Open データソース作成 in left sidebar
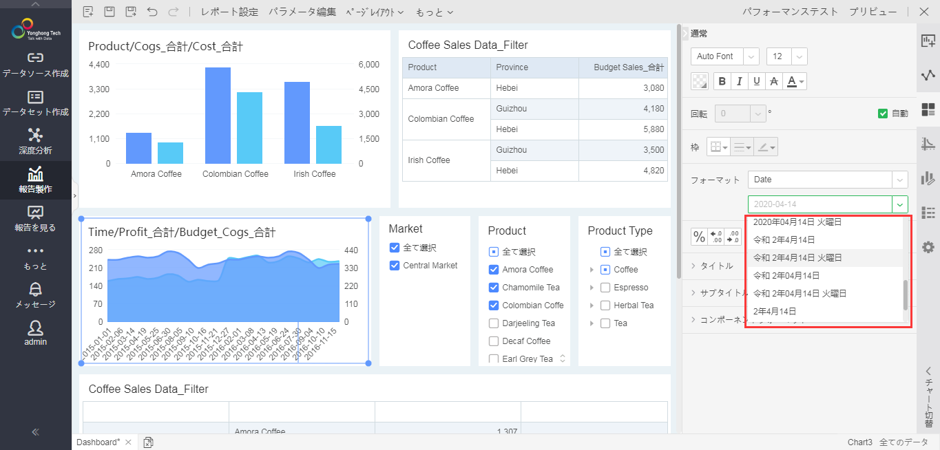The height and width of the screenshot is (450, 940). pyautogui.click(x=36, y=65)
